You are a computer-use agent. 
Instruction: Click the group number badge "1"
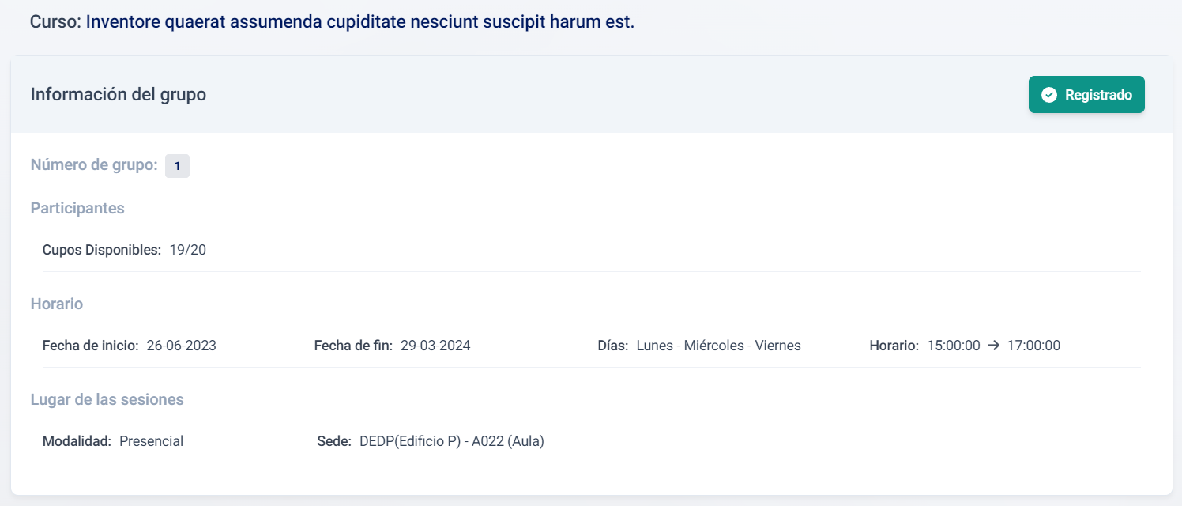coord(177,166)
